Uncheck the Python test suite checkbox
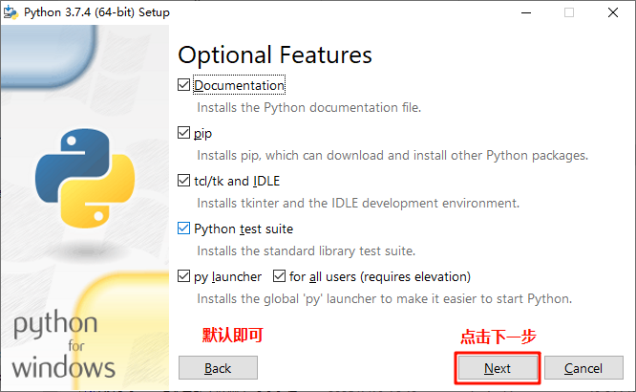Screen dimensions: 636x392 [x=184, y=229]
